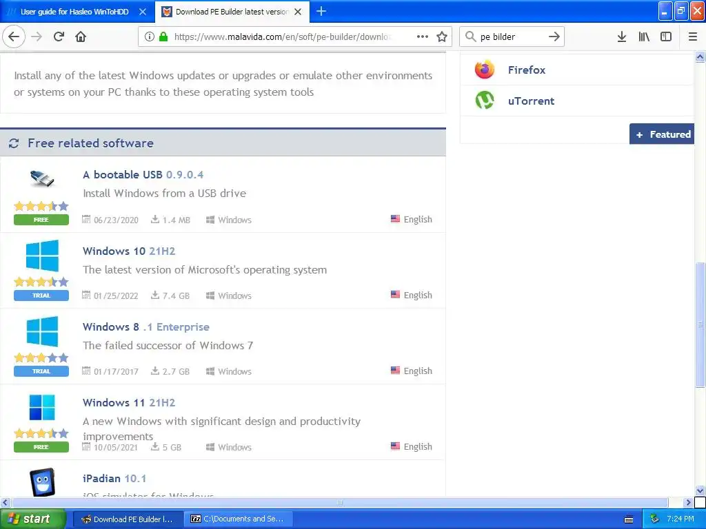Viewport: 706px width, 529px height.
Task: Click the FREE badge under A bootable USB
Action: coord(41,220)
